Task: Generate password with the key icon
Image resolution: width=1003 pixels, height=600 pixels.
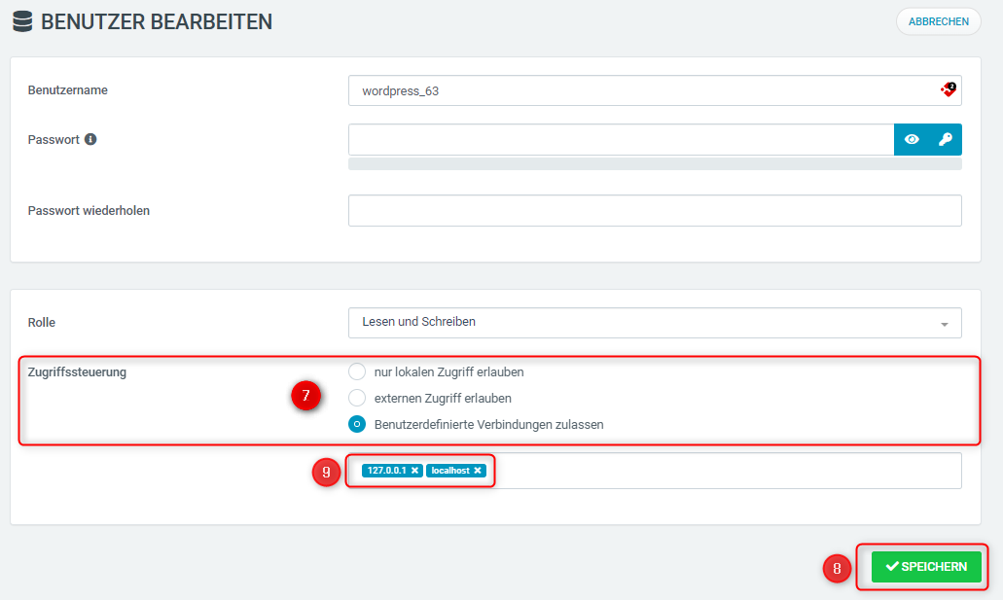Action: (x=946, y=139)
